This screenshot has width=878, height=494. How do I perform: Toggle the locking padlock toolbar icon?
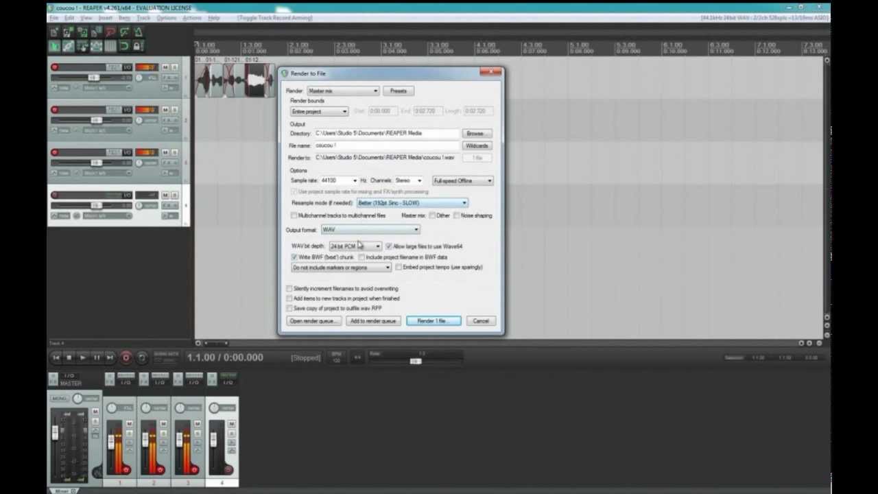[138, 46]
